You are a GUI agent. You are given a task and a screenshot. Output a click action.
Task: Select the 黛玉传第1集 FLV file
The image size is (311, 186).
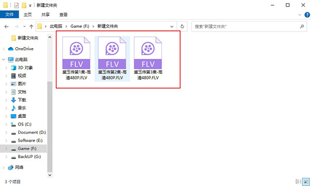click(x=76, y=58)
